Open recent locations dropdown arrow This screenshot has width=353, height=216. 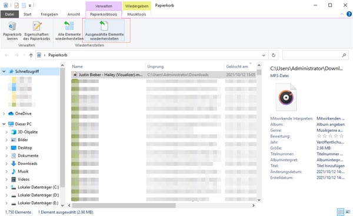pos(24,55)
